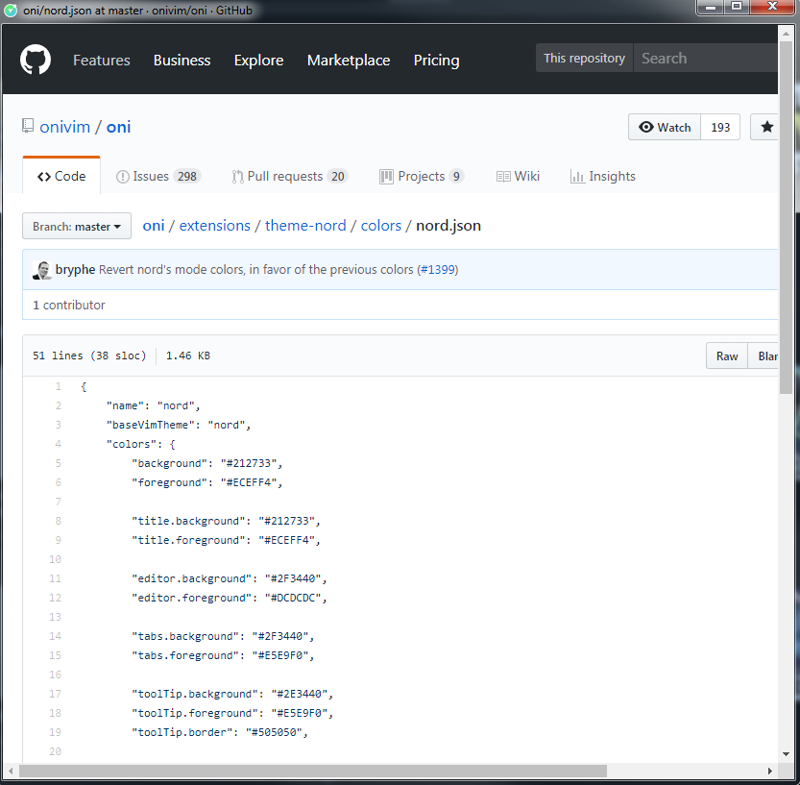The image size is (800, 785).
Task: Click the Wiki book icon
Action: (503, 176)
